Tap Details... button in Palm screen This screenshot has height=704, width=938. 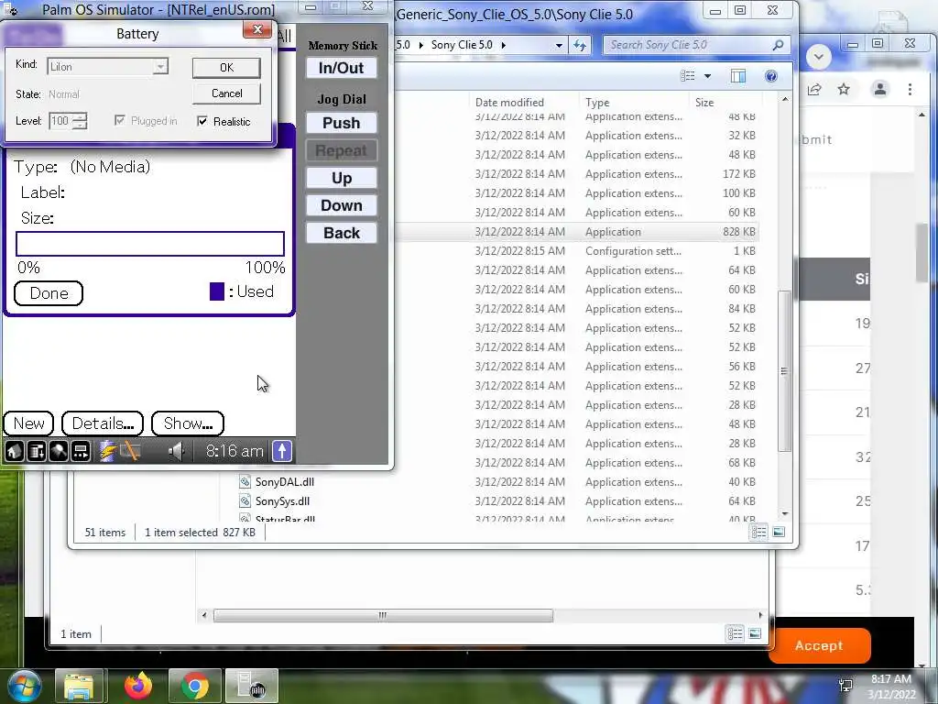tap(103, 423)
